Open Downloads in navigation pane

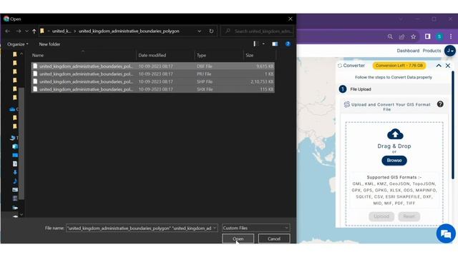(x=15, y=173)
